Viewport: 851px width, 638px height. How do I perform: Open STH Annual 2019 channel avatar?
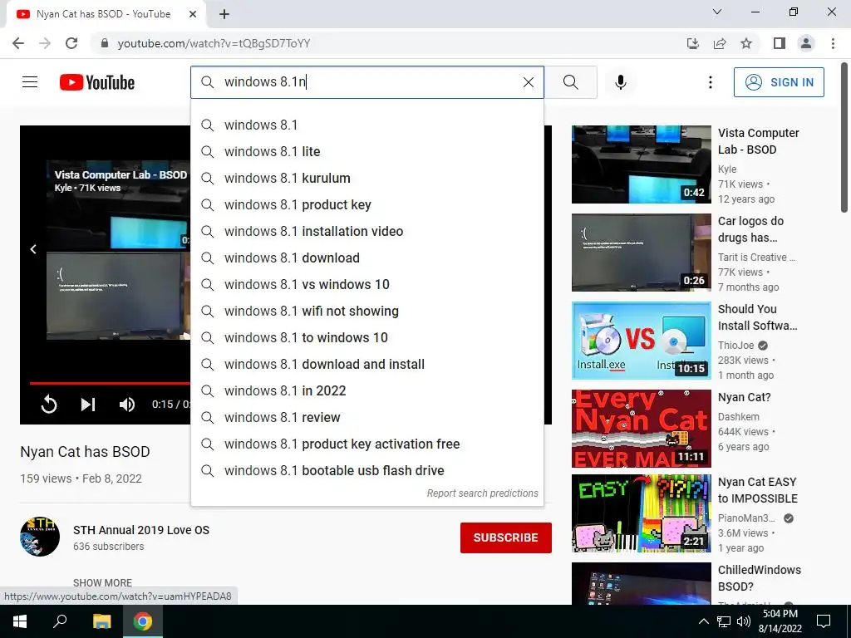click(40, 537)
